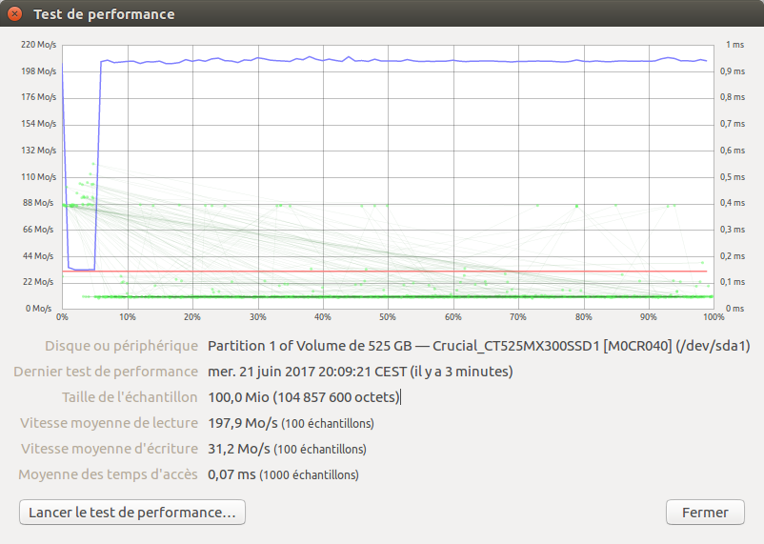Click the Moyenne des temps d'accès label
Viewport: 764px width, 544px height.
[x=109, y=474]
